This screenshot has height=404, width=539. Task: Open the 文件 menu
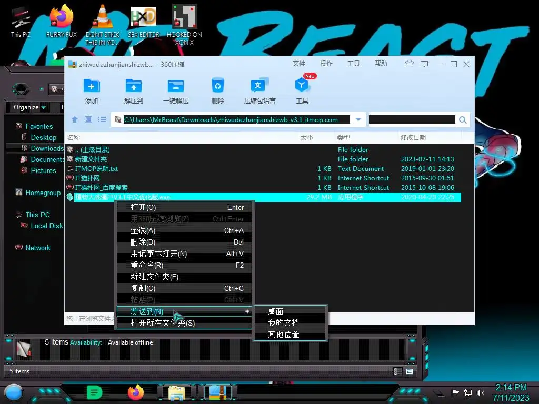299,64
